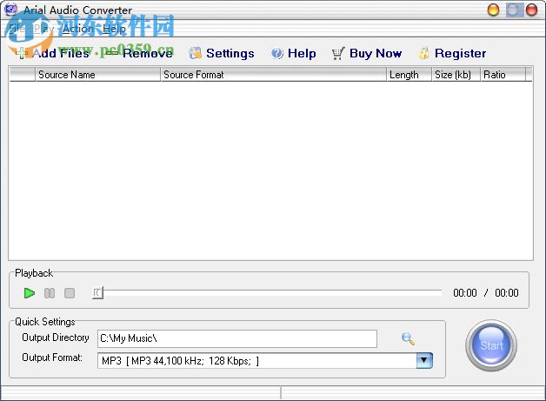Screen dimensions: 546x401
Task: Sort by Length column header
Action: click(409, 75)
